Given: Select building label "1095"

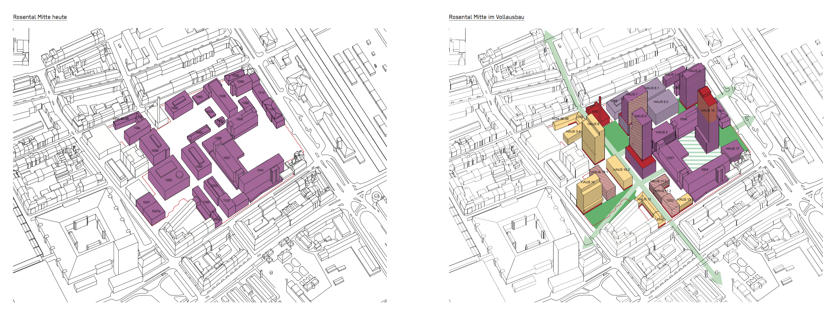Looking at the screenshot, I should pos(235,75).
